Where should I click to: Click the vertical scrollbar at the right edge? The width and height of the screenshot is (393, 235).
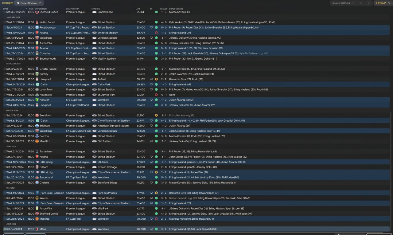pyautogui.click(x=391, y=170)
